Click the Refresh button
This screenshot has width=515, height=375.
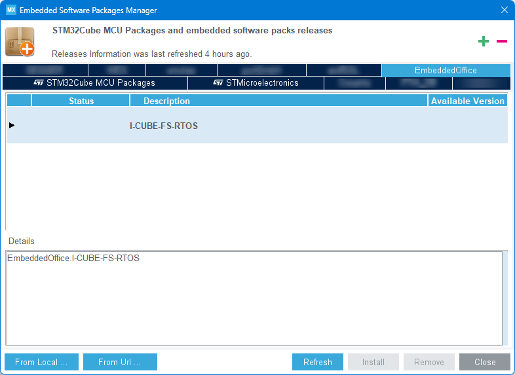318,362
